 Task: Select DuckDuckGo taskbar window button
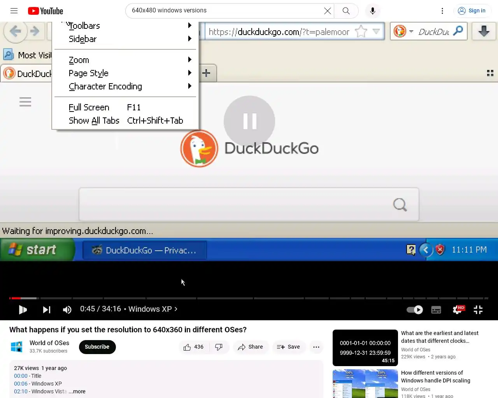144,250
